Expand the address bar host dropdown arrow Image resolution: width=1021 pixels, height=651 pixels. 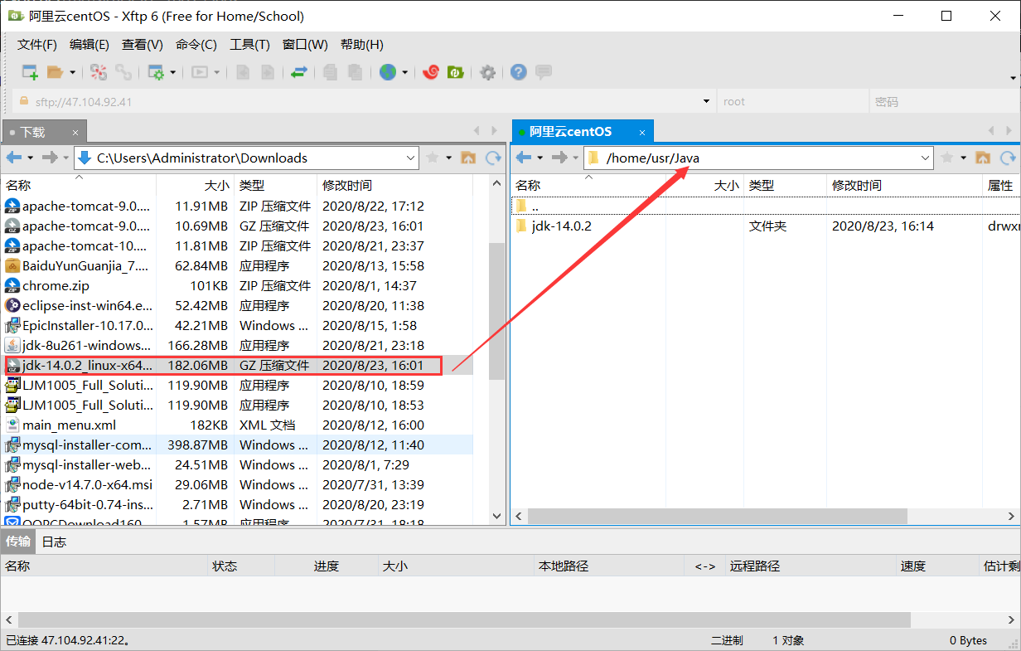pos(706,102)
